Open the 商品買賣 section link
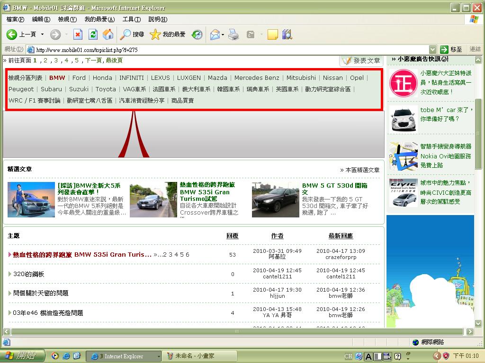 tap(182, 101)
